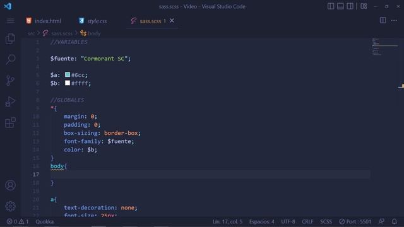Close the sass.scss tab
The height and width of the screenshot is (227, 404).
[x=172, y=21]
